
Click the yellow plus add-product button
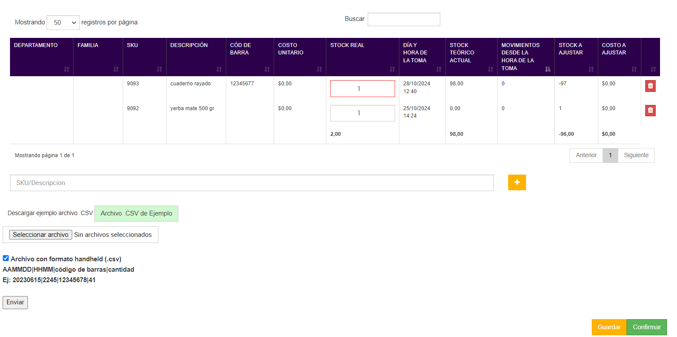(517, 182)
